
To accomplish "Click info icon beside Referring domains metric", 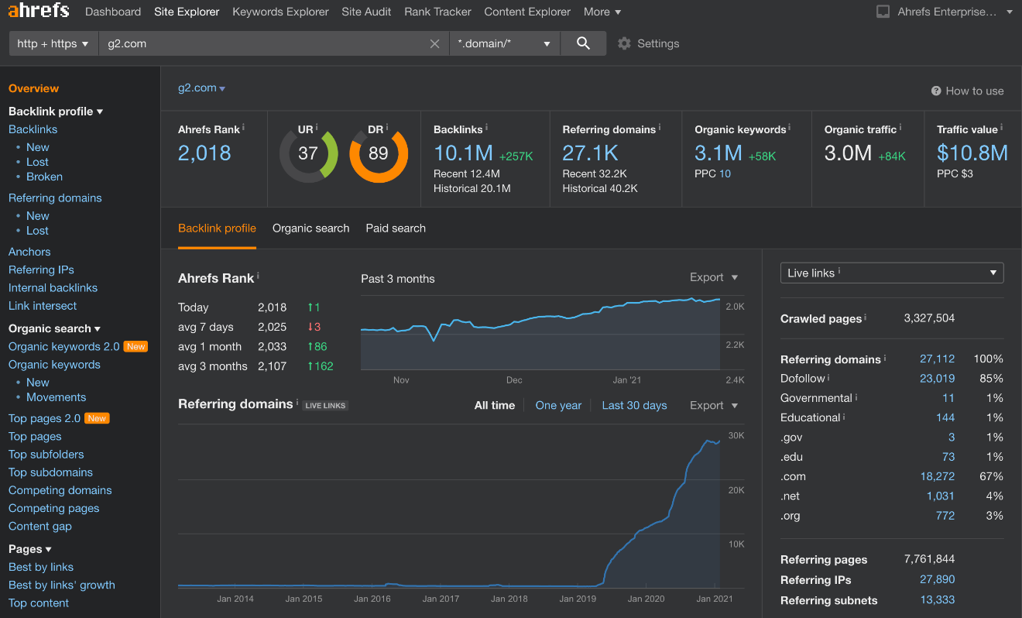I will (659, 127).
